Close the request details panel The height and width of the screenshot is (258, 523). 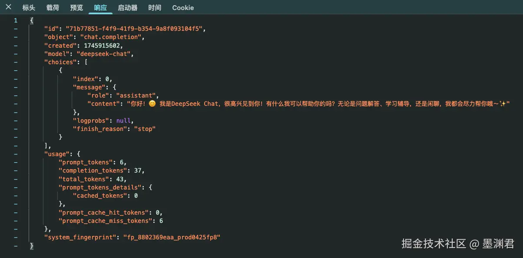[8, 7]
